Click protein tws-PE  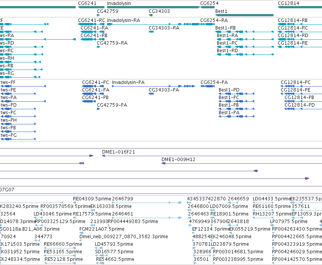coord(8,90)
